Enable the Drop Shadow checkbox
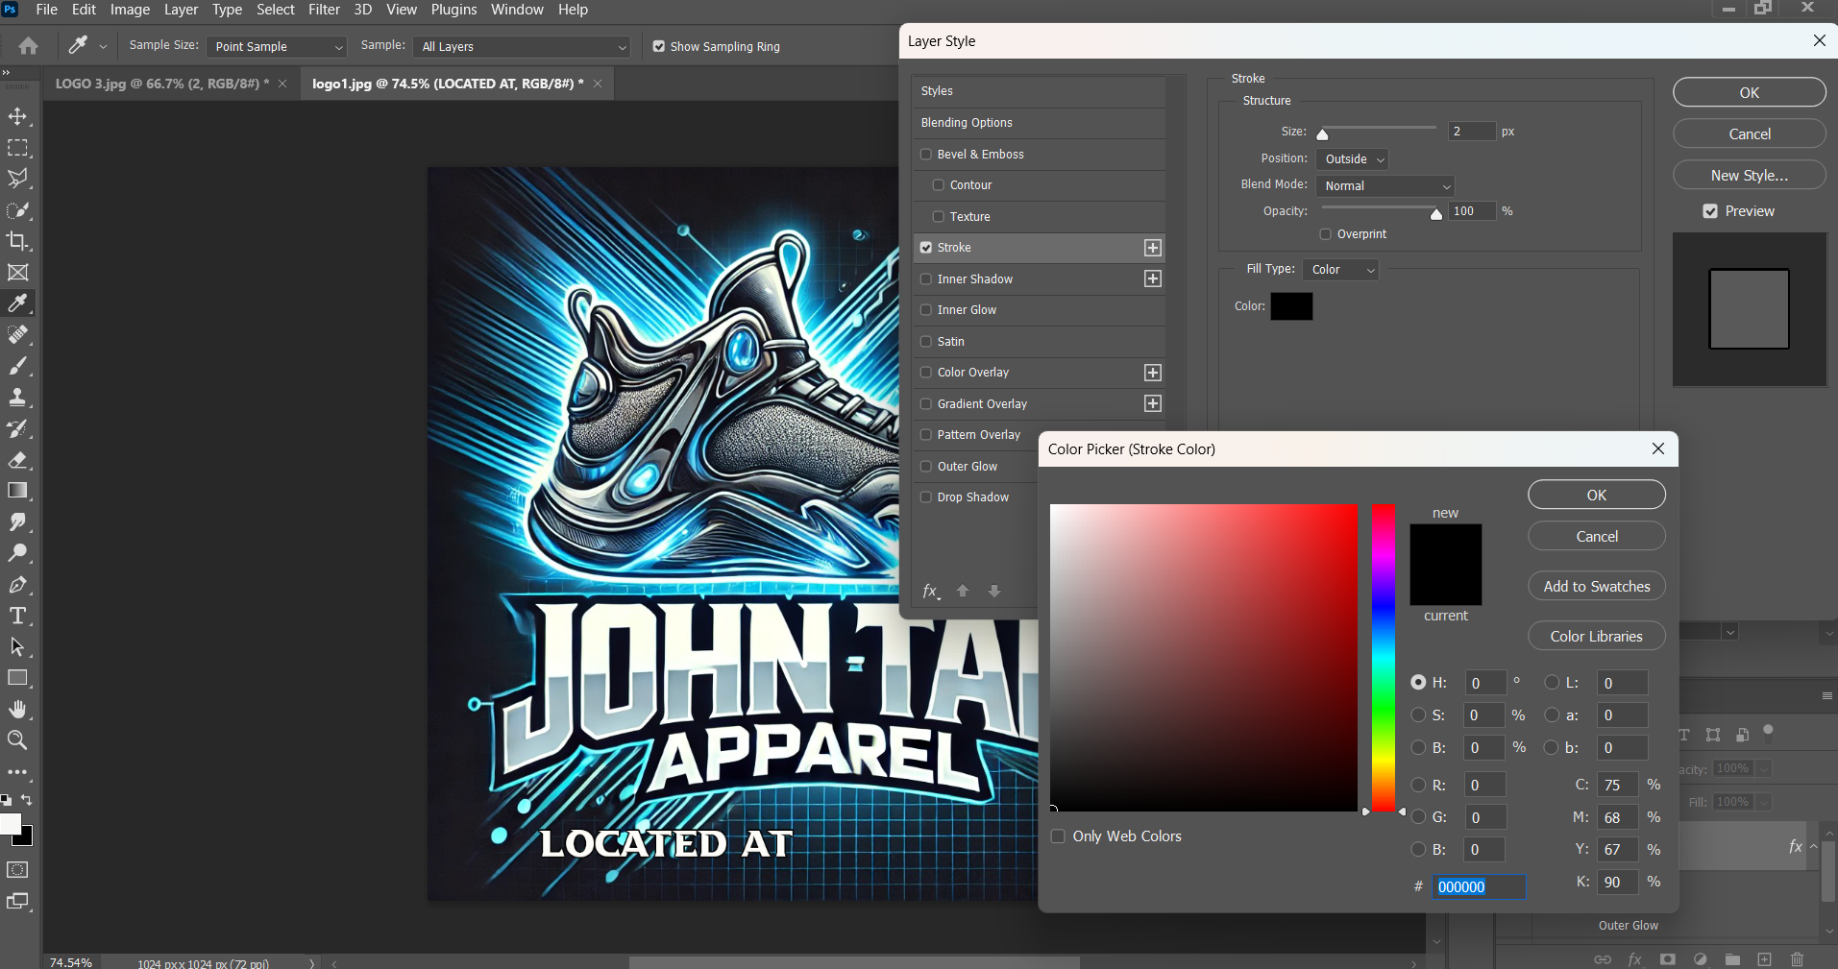The height and width of the screenshot is (969, 1838). [x=926, y=497]
